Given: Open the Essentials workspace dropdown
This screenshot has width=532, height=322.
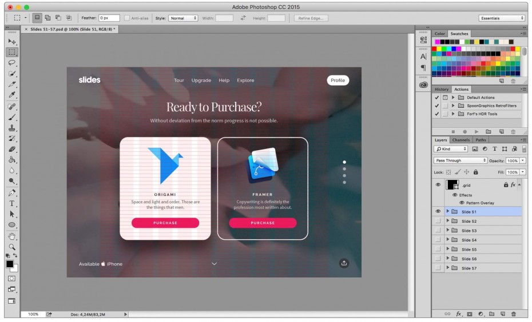Looking at the screenshot, I should [502, 18].
